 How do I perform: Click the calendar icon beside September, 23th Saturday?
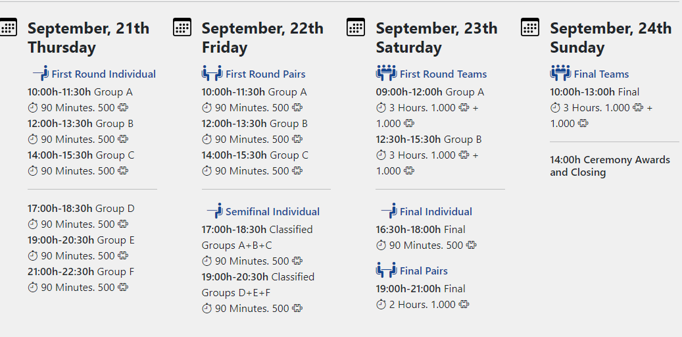click(356, 28)
